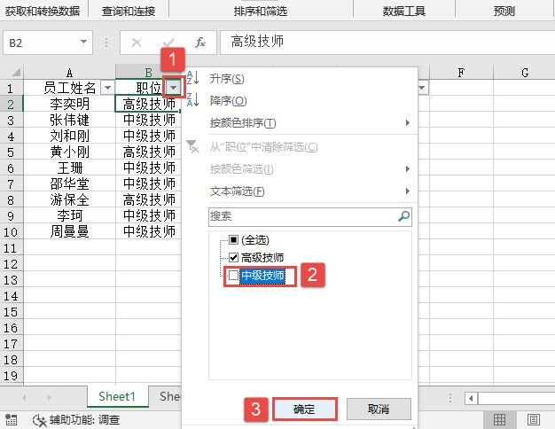Select 升序 sort ascending option

coord(226,79)
